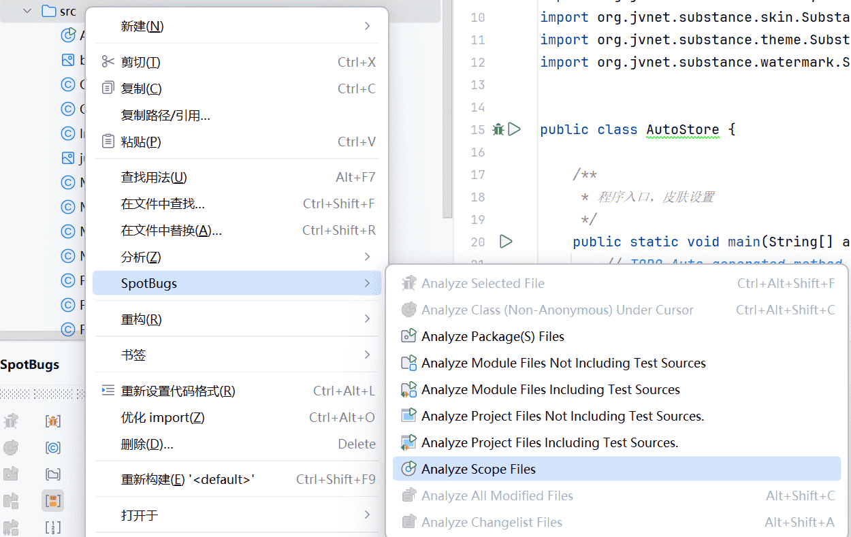Image resolution: width=851 pixels, height=537 pixels.
Task: Select Group by Class icon in SpotBugs panel
Action: pyautogui.click(x=53, y=448)
